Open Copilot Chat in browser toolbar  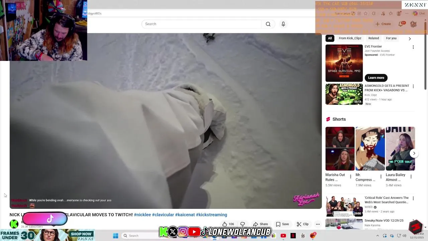[419, 13]
